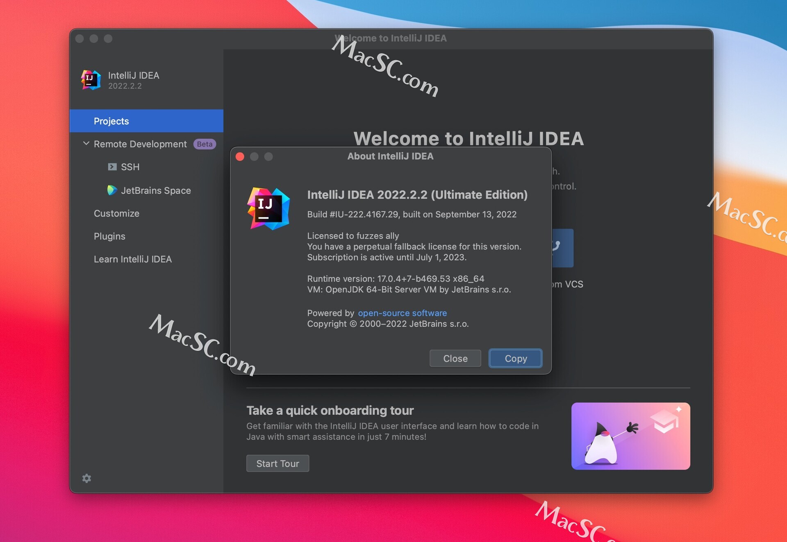Click the Get from VCS icon behind the dialog
Viewport: 787px width, 542px height.
click(x=562, y=248)
